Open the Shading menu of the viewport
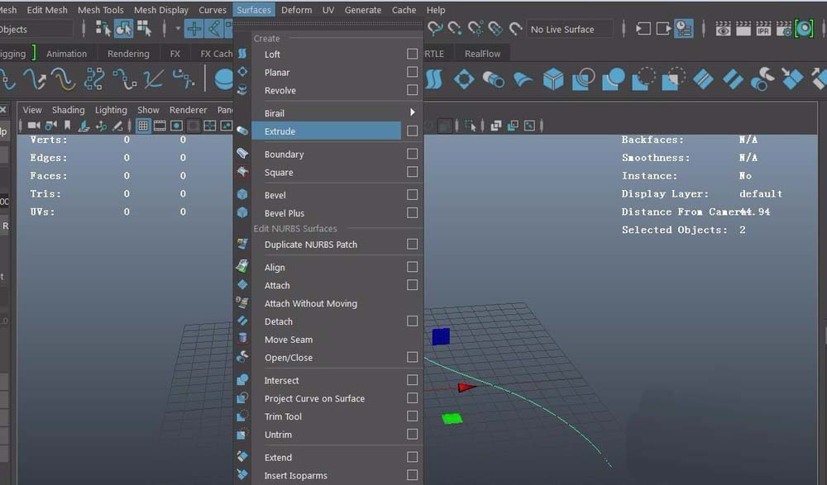Screen dimensions: 827x485 68,109
